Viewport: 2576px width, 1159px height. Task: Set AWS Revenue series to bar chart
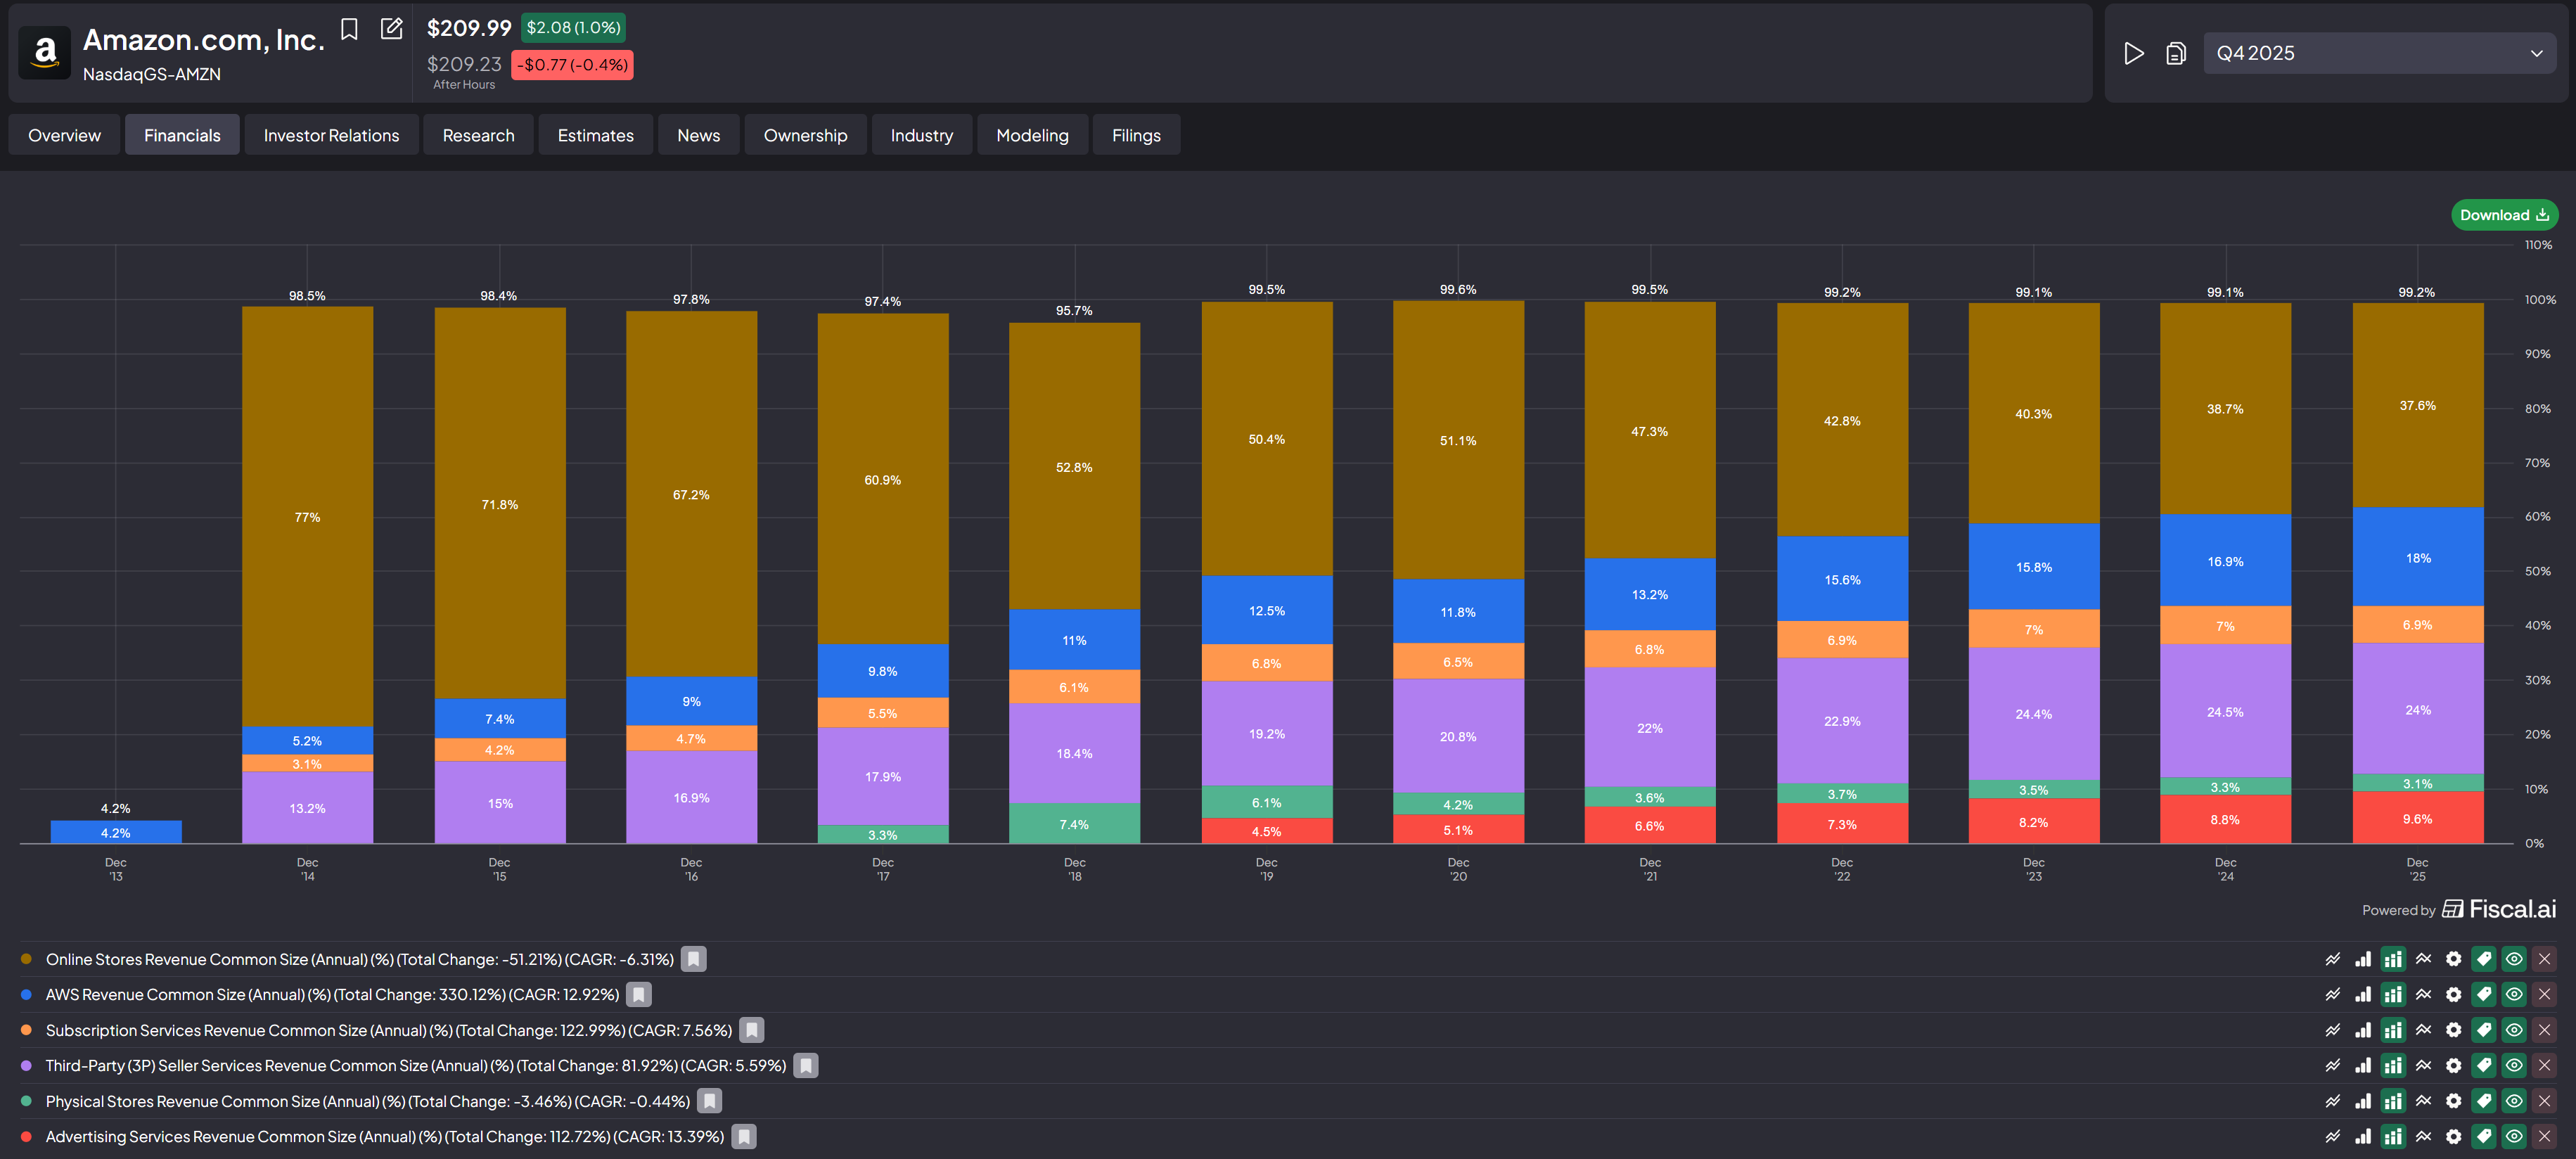pyautogui.click(x=2362, y=994)
